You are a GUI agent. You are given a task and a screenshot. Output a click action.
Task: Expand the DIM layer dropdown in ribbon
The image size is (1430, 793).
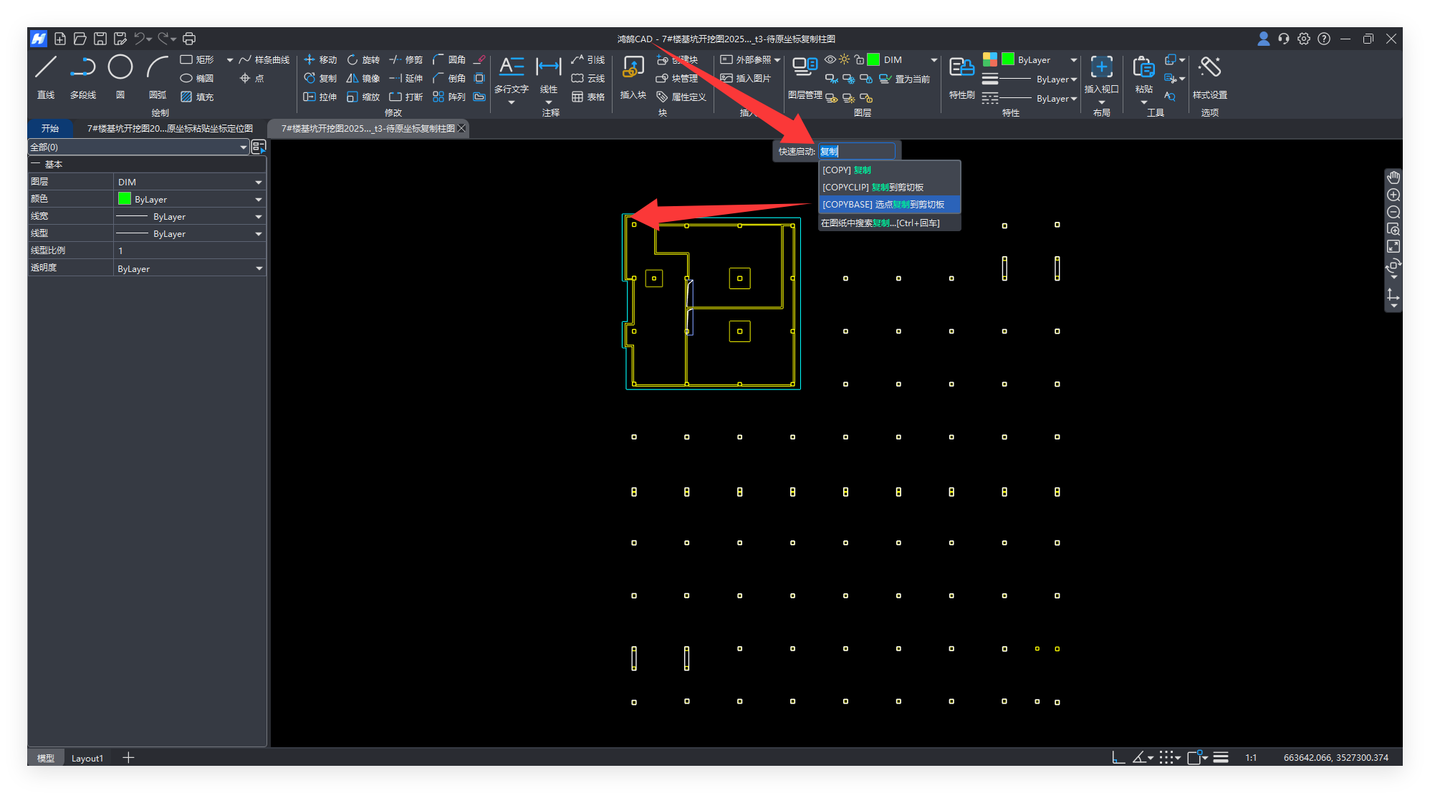[x=934, y=60]
